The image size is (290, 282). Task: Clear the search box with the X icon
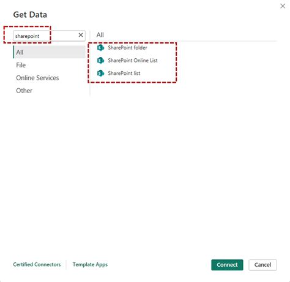(x=81, y=35)
